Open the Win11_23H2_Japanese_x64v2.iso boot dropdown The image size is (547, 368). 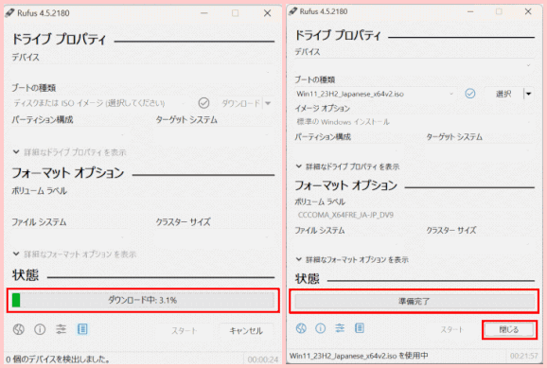(375, 94)
